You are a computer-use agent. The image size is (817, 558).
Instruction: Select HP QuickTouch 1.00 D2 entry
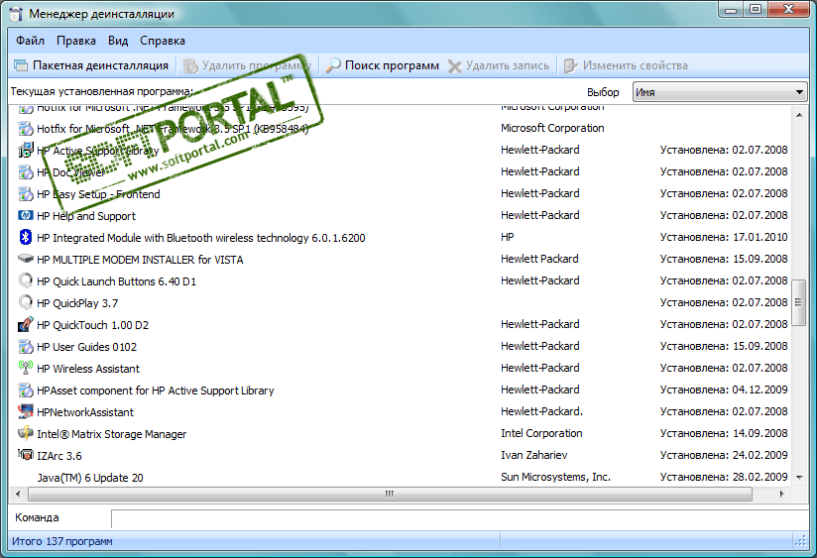coord(92,325)
